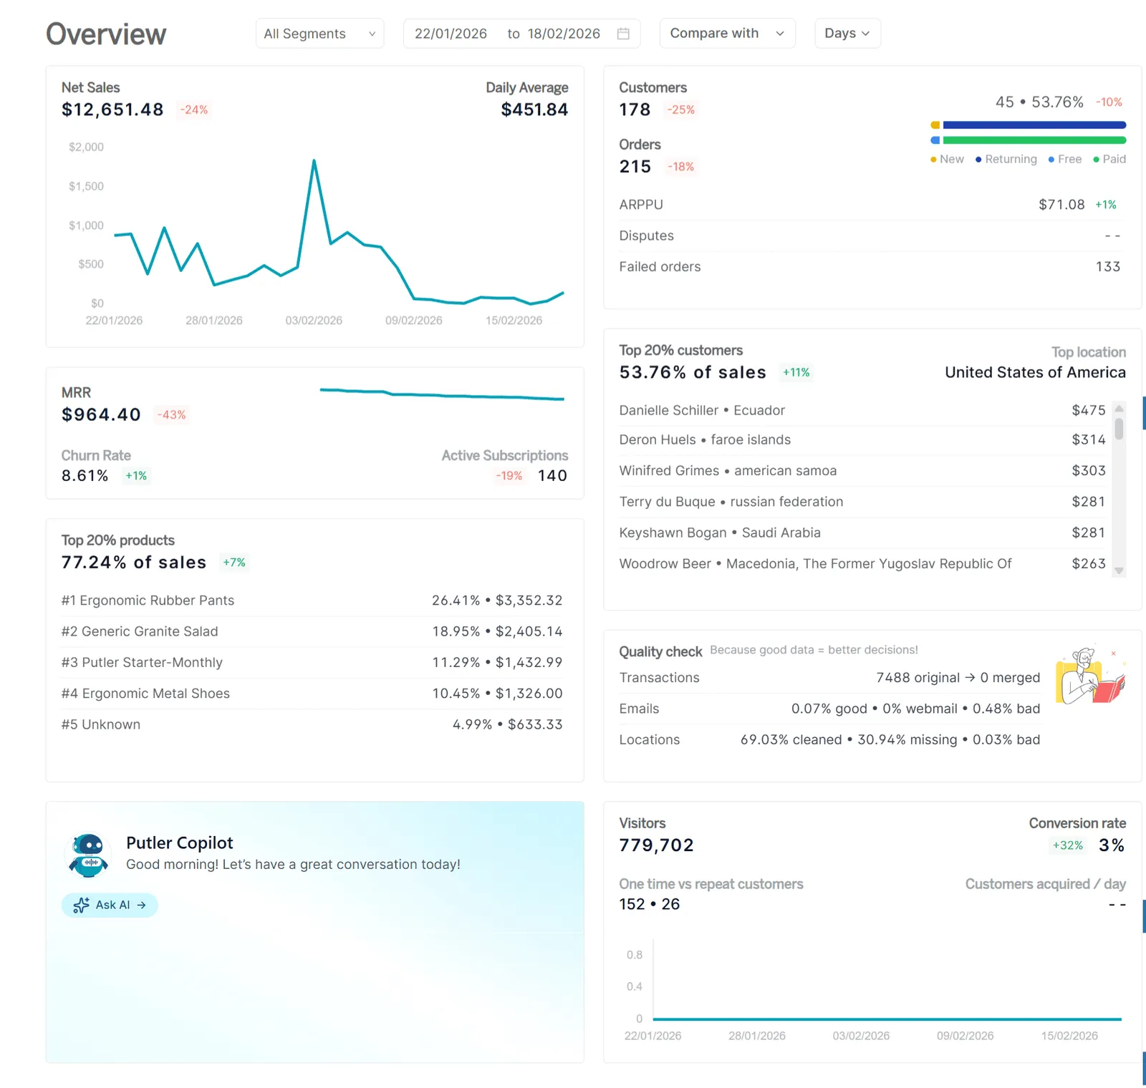Select customer Woodrow Beer row
The width and height of the screenshot is (1146, 1088).
(862, 563)
